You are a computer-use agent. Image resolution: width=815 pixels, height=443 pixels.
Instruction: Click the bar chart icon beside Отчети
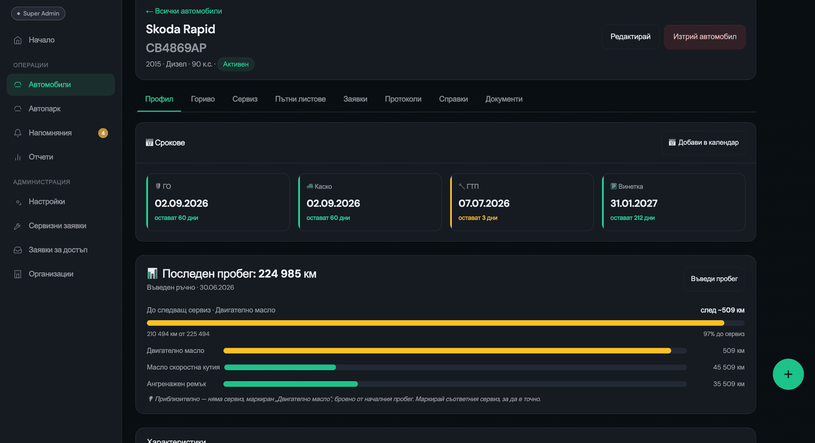(x=18, y=157)
